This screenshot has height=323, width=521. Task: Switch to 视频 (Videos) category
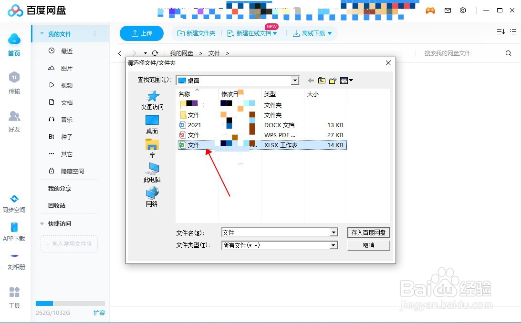[x=66, y=85]
